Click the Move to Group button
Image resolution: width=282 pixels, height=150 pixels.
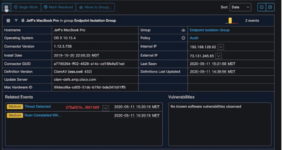point(95,7)
